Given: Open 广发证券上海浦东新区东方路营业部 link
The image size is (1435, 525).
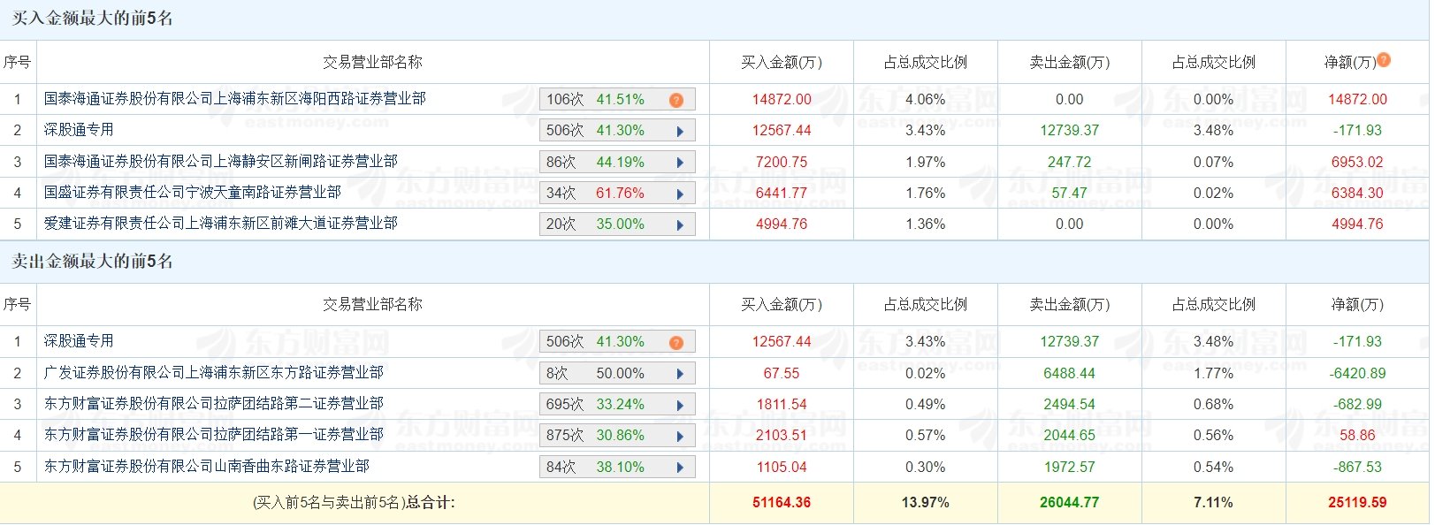Looking at the screenshot, I should (x=214, y=373).
